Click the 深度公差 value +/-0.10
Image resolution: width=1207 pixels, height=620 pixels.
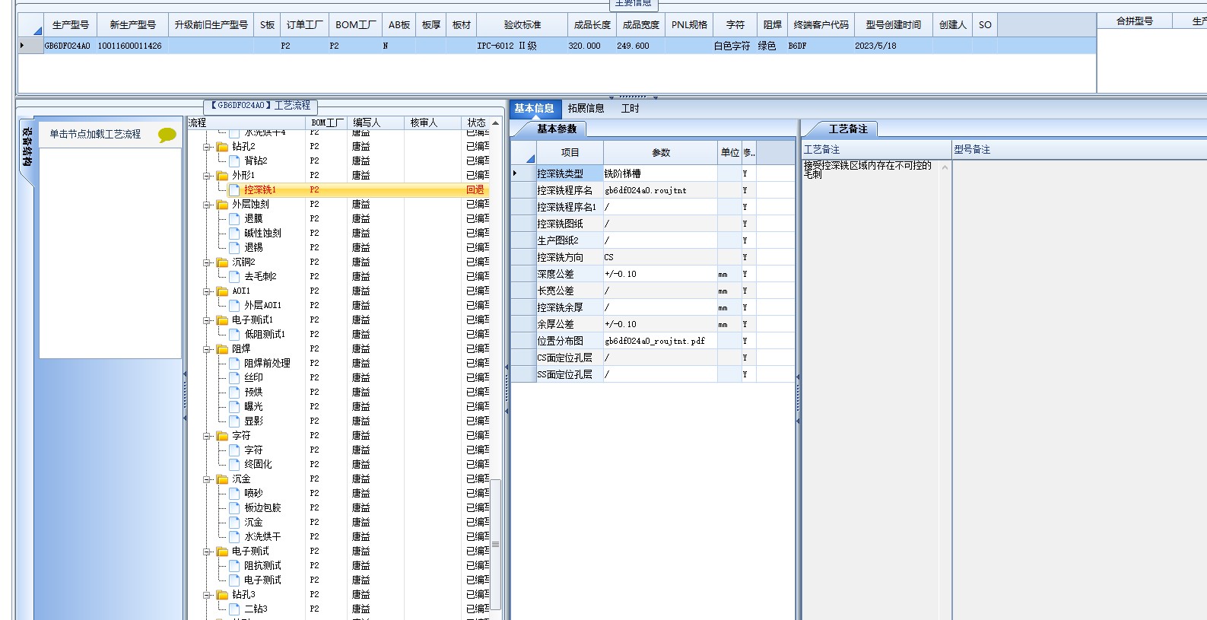(660, 274)
